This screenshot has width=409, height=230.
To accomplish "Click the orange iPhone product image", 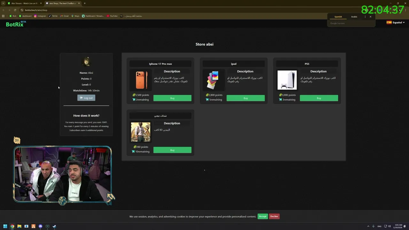I will click(141, 80).
